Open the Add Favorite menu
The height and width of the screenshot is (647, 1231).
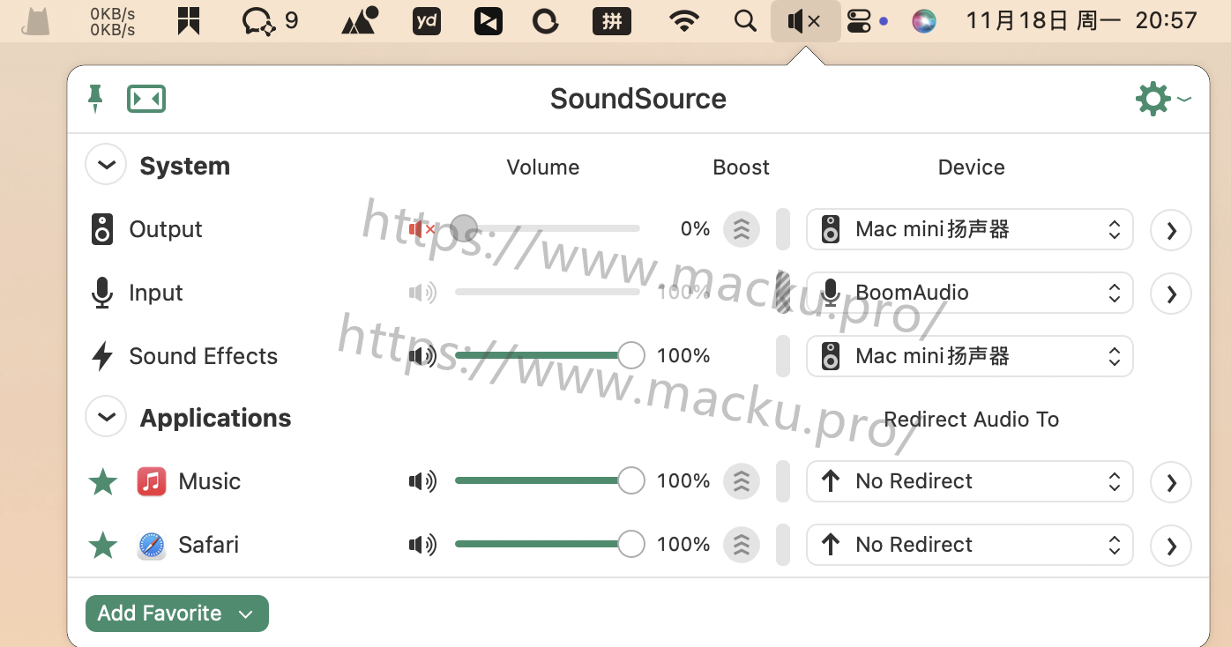tap(177, 614)
